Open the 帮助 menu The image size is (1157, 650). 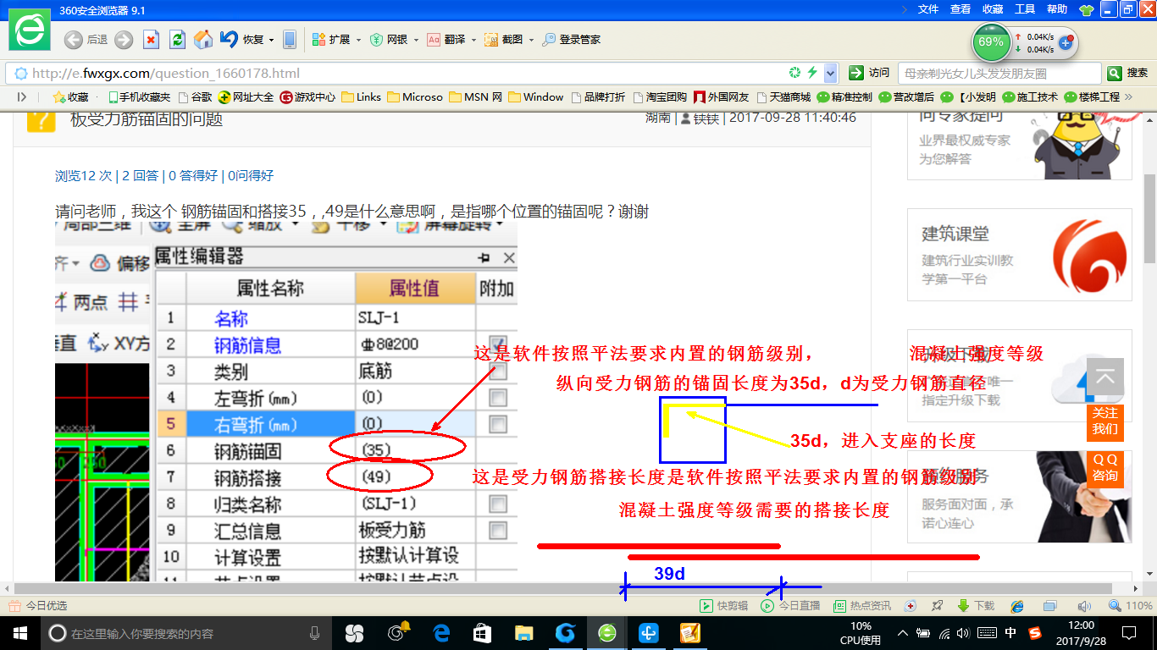point(1057,8)
